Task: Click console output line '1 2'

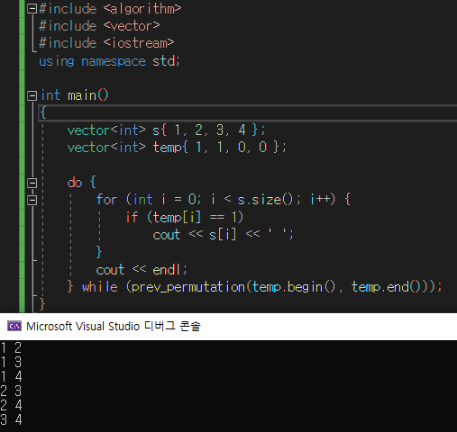Action: tap(11, 348)
